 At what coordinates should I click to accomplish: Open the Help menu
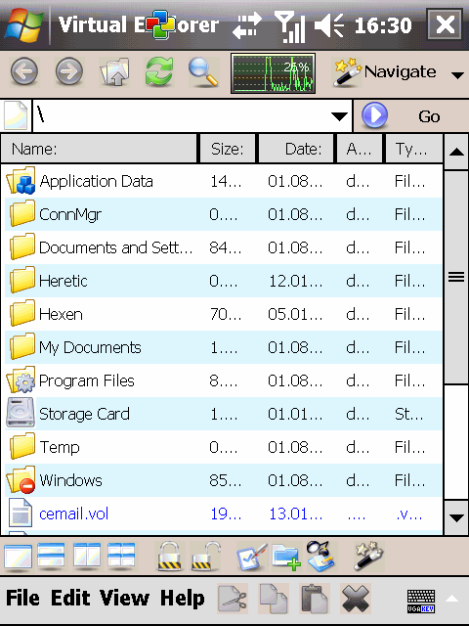click(x=183, y=598)
